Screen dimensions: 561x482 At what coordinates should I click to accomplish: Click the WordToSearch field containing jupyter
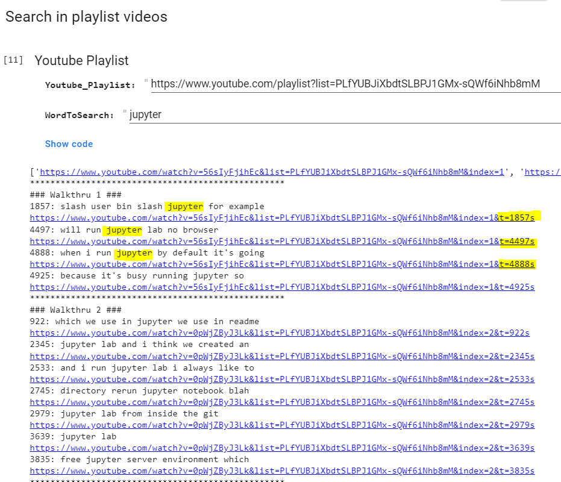click(343, 114)
